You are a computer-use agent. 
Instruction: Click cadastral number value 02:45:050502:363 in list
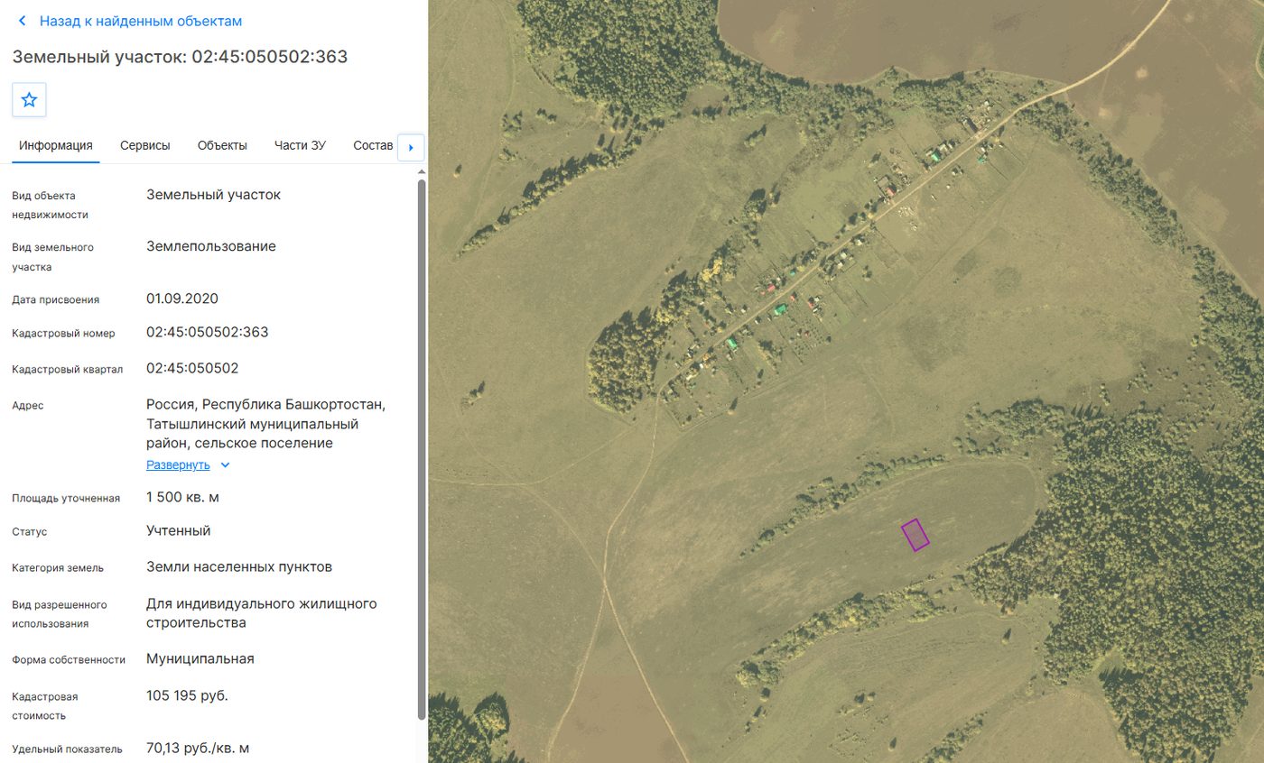(208, 332)
